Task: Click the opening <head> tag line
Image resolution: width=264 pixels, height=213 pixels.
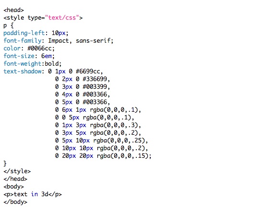Action: pos(13,10)
